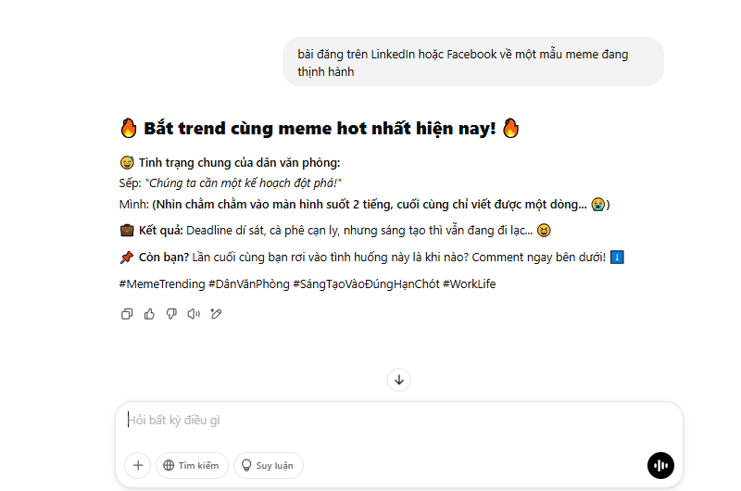Image resolution: width=741 pixels, height=491 pixels.
Task: Copy the response using the copy icon
Action: click(127, 314)
